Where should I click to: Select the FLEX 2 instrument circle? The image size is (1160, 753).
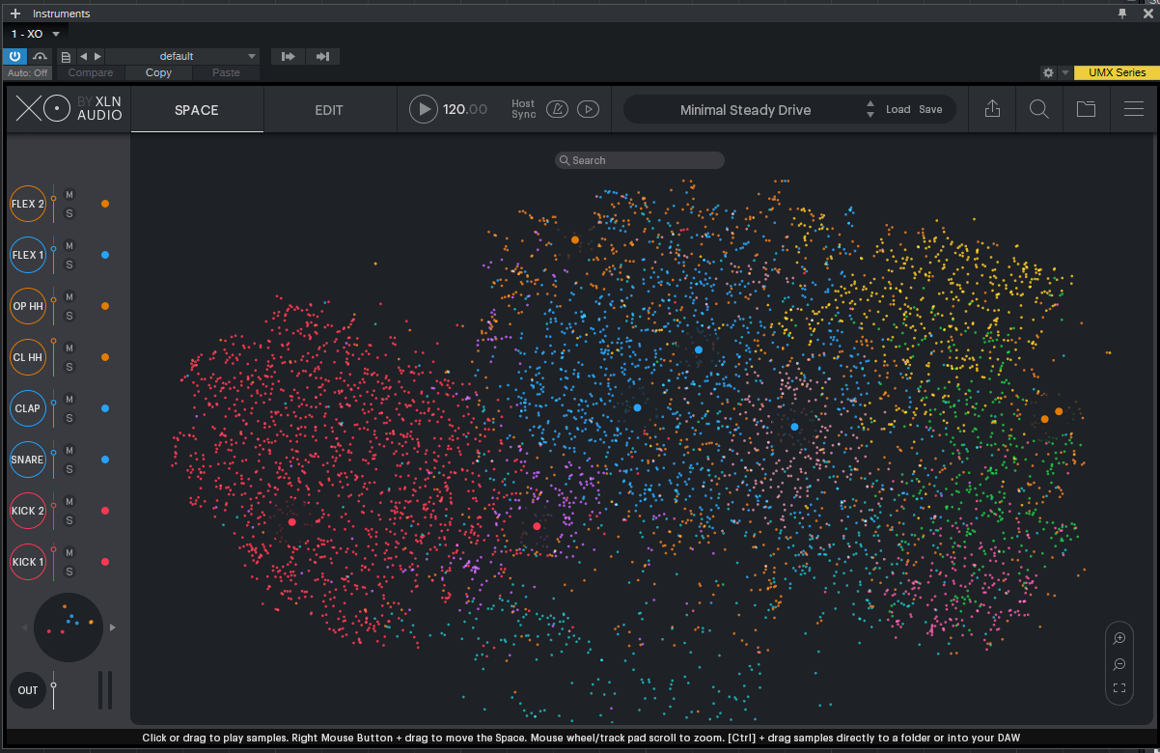tap(28, 204)
